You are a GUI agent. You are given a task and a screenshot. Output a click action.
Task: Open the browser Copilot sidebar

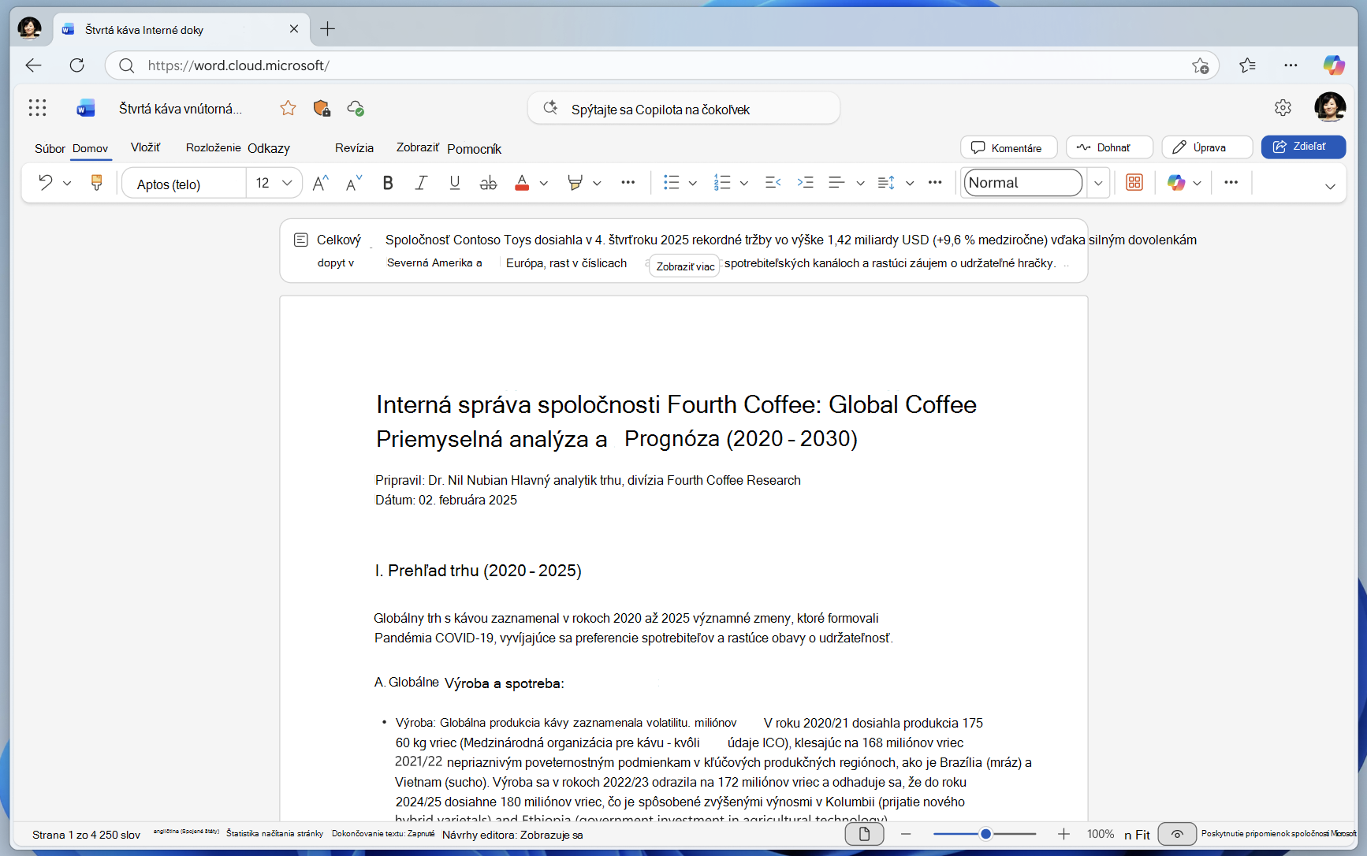pyautogui.click(x=1334, y=65)
